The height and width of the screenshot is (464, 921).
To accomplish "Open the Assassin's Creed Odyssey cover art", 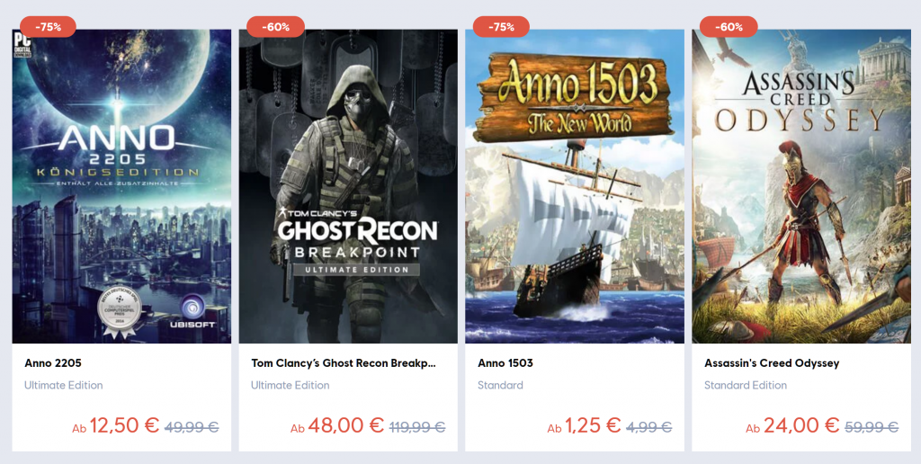I will [801, 186].
